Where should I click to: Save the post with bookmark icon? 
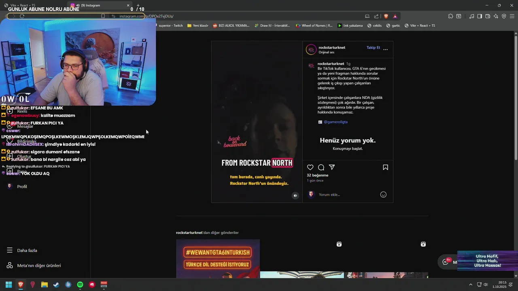click(x=385, y=167)
